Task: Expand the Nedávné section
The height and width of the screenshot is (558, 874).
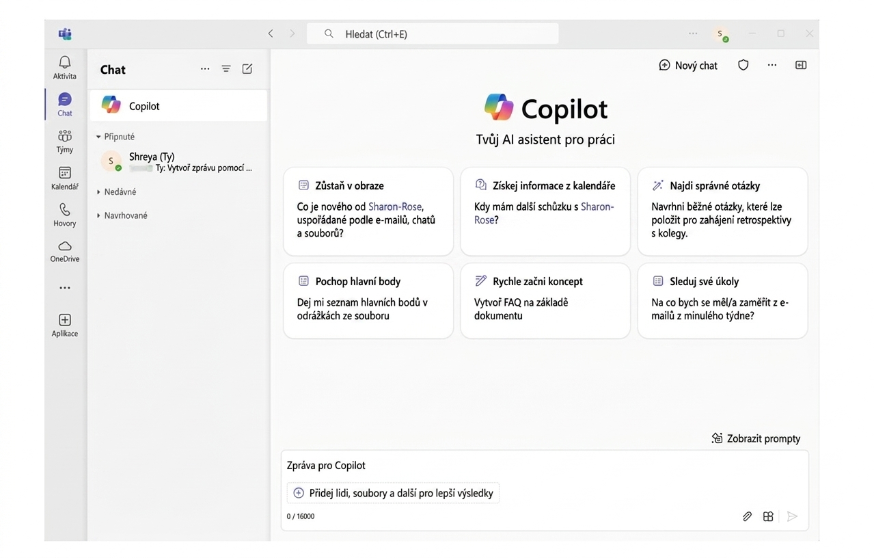Action: tap(117, 192)
